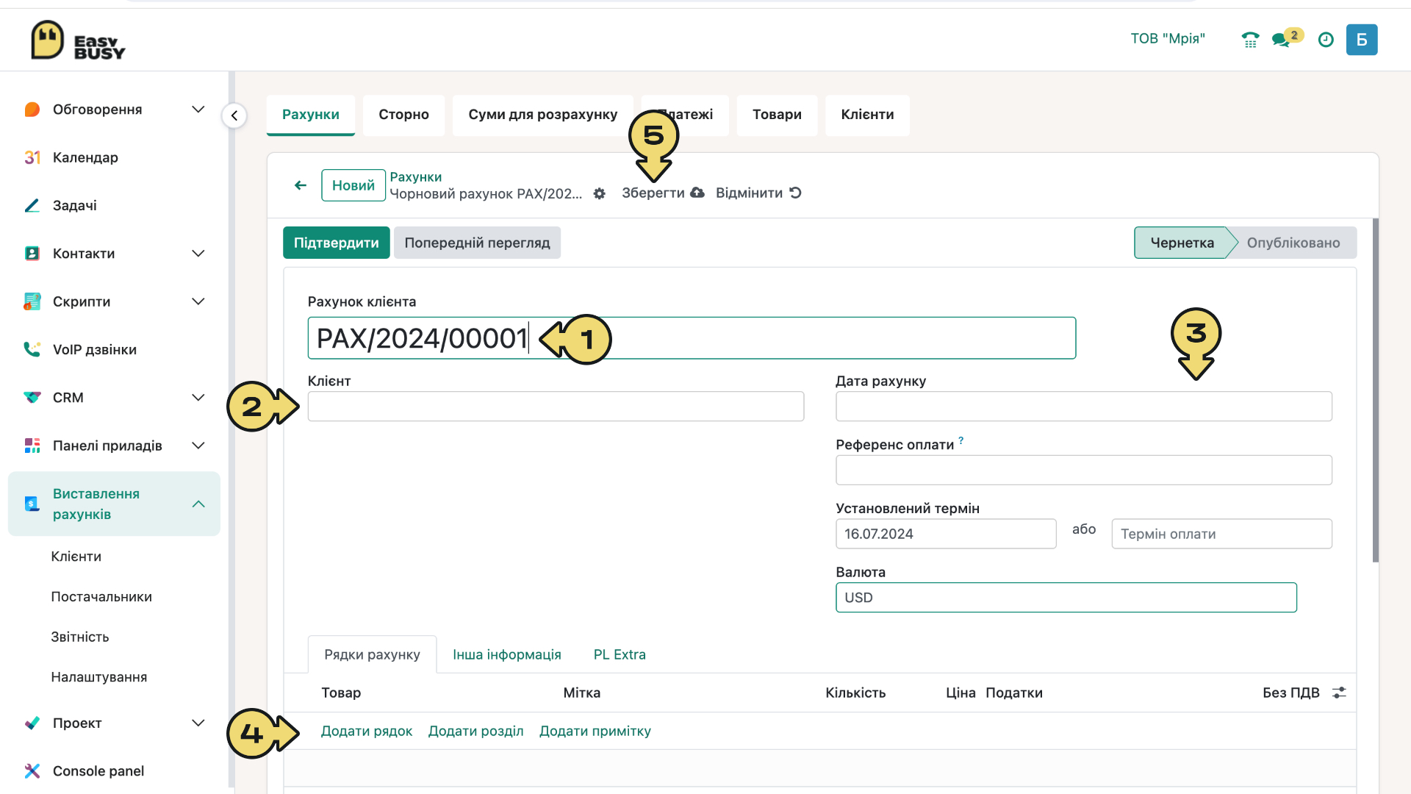This screenshot has width=1411, height=794.
Task: Switch to the Сторно tab
Action: click(x=403, y=115)
